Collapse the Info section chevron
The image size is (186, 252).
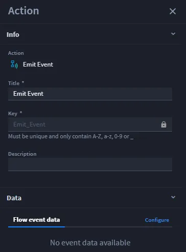pyautogui.click(x=173, y=34)
